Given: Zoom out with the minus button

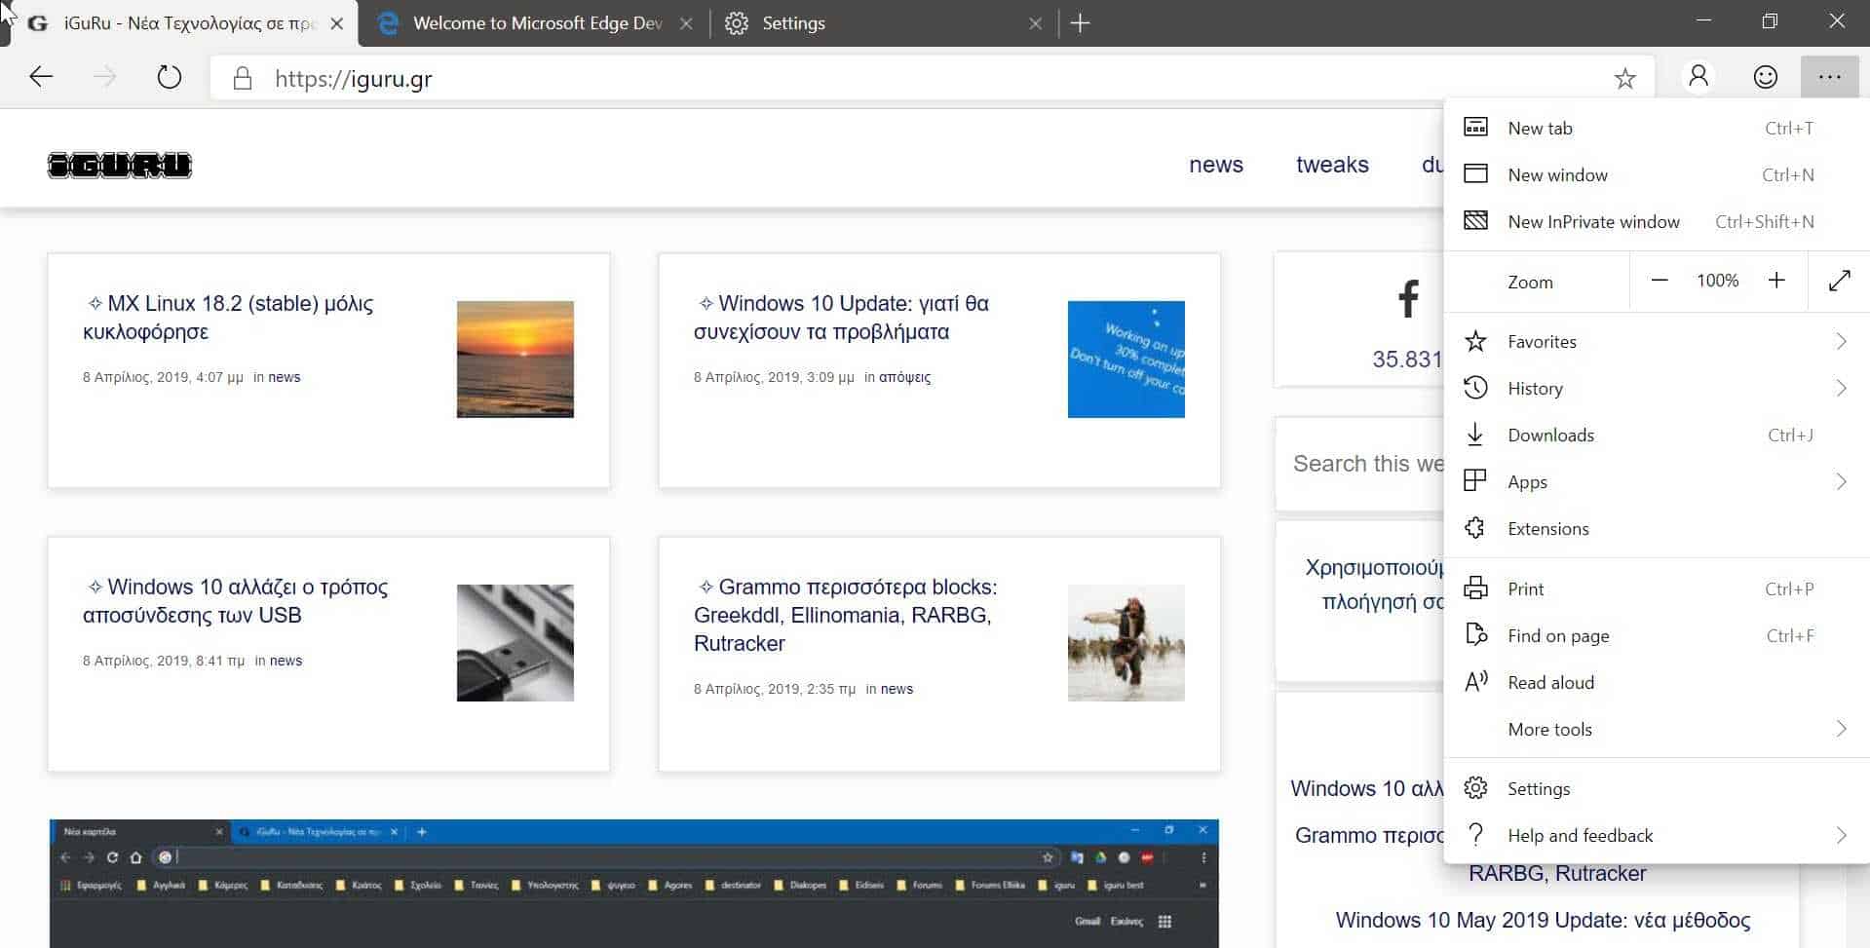Looking at the screenshot, I should click(x=1660, y=281).
